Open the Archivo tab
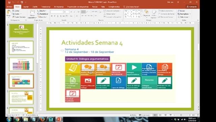 point(9,7)
